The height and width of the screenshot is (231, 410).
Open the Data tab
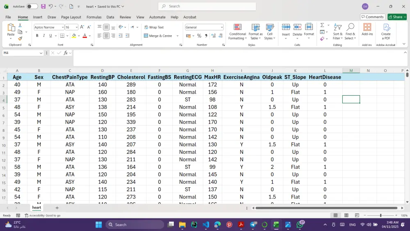[x=110, y=17]
